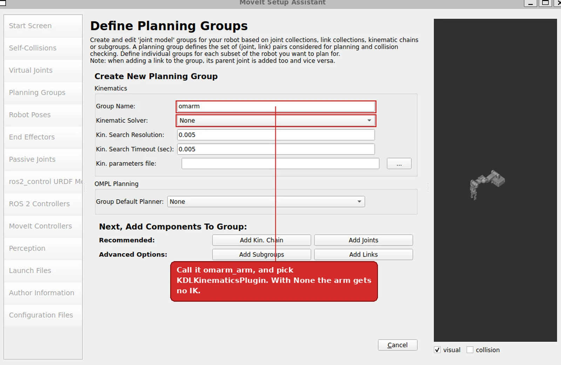Image resolution: width=561 pixels, height=365 pixels.
Task: Click the Kin. parameters file field
Action: [280, 164]
